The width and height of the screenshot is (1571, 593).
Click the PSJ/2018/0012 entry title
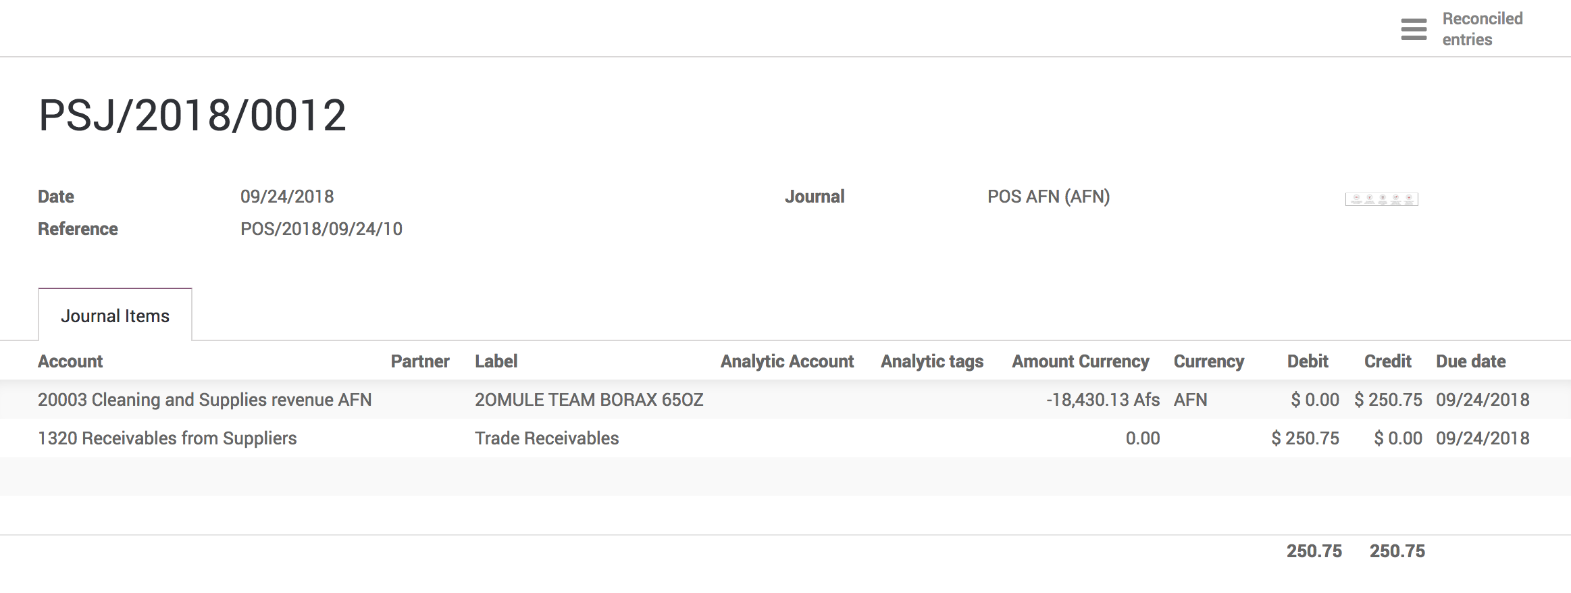pyautogui.click(x=192, y=115)
